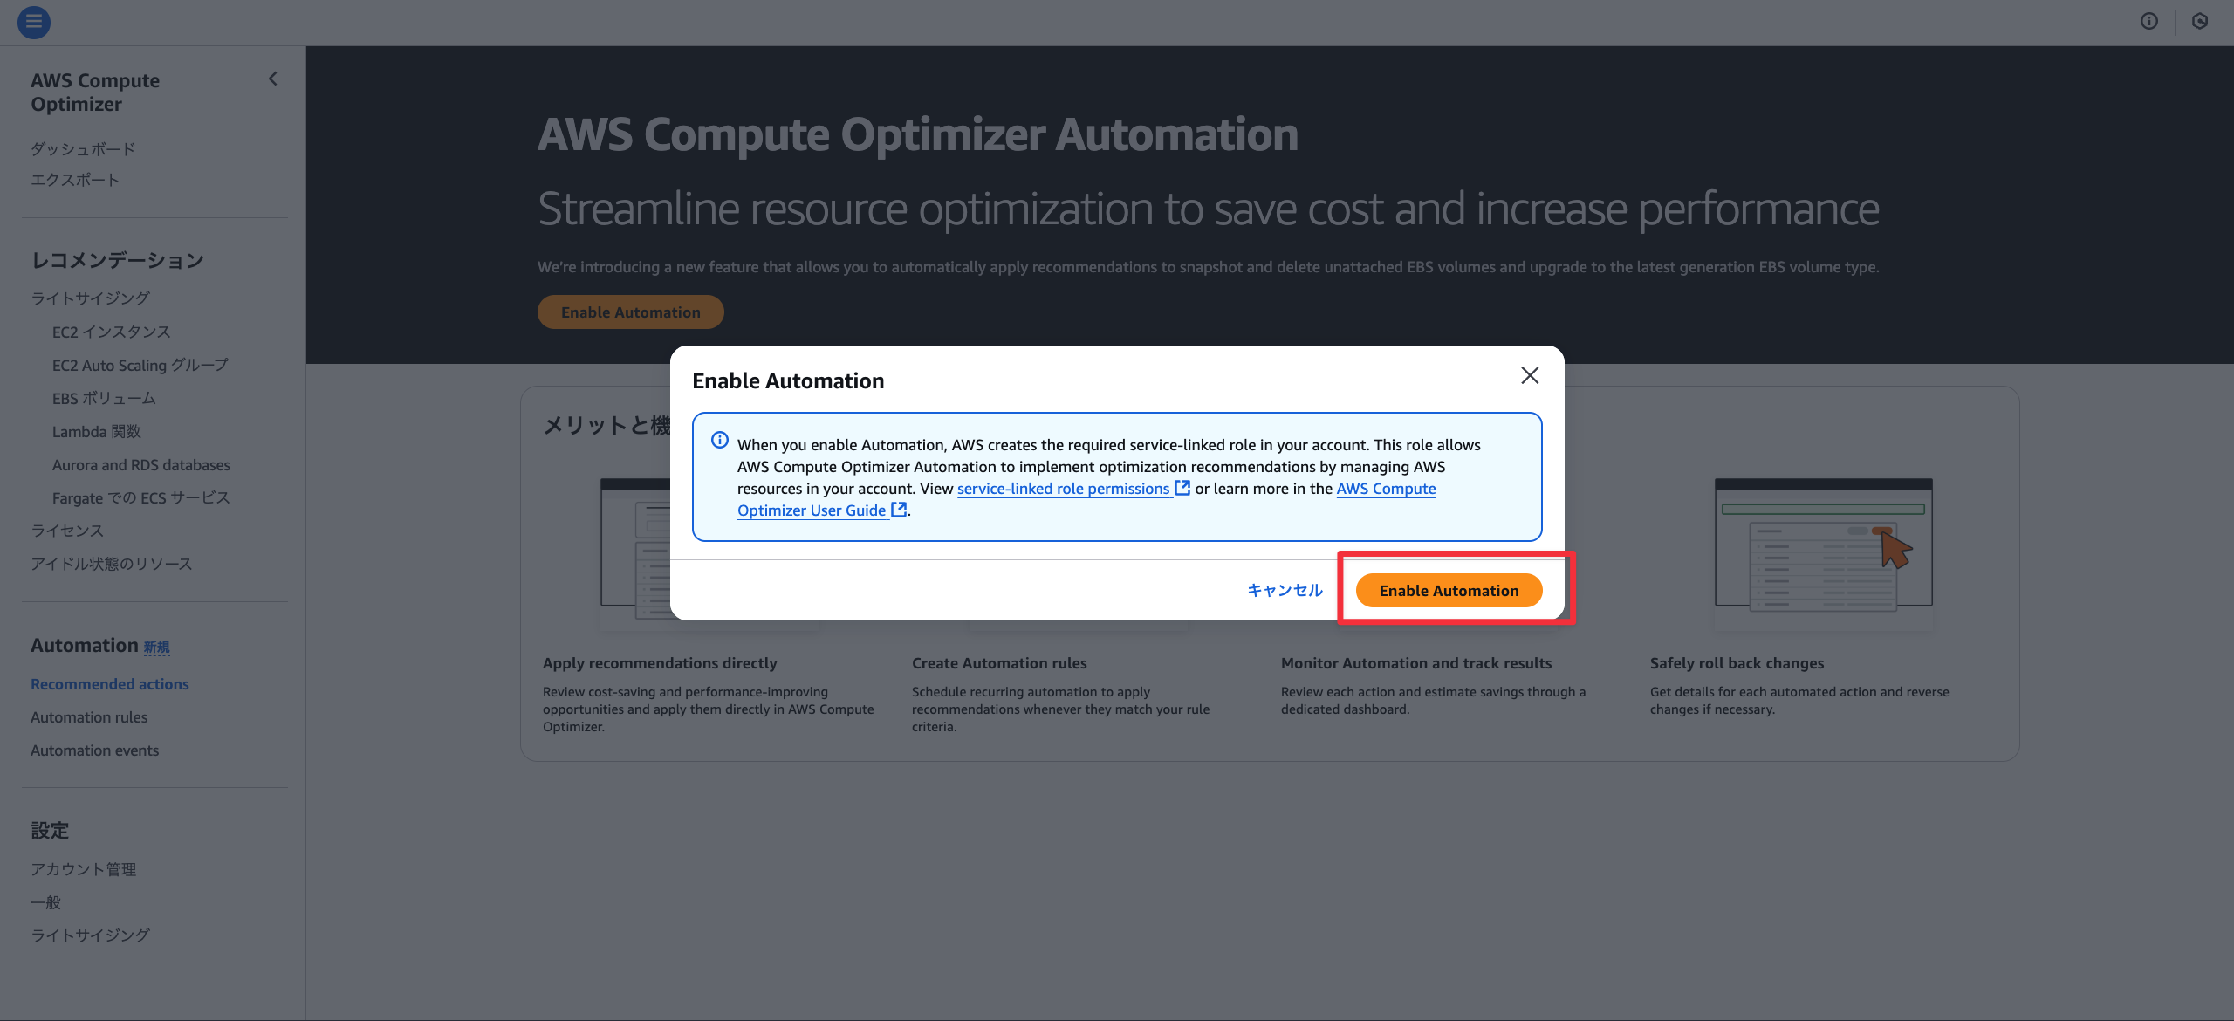Open the hamburger navigation menu
Viewport: 2234px width, 1021px height.
pyautogui.click(x=34, y=22)
